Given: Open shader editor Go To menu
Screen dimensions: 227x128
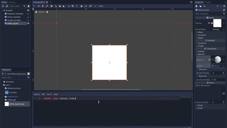Looking at the screenshot, I should (49, 94).
